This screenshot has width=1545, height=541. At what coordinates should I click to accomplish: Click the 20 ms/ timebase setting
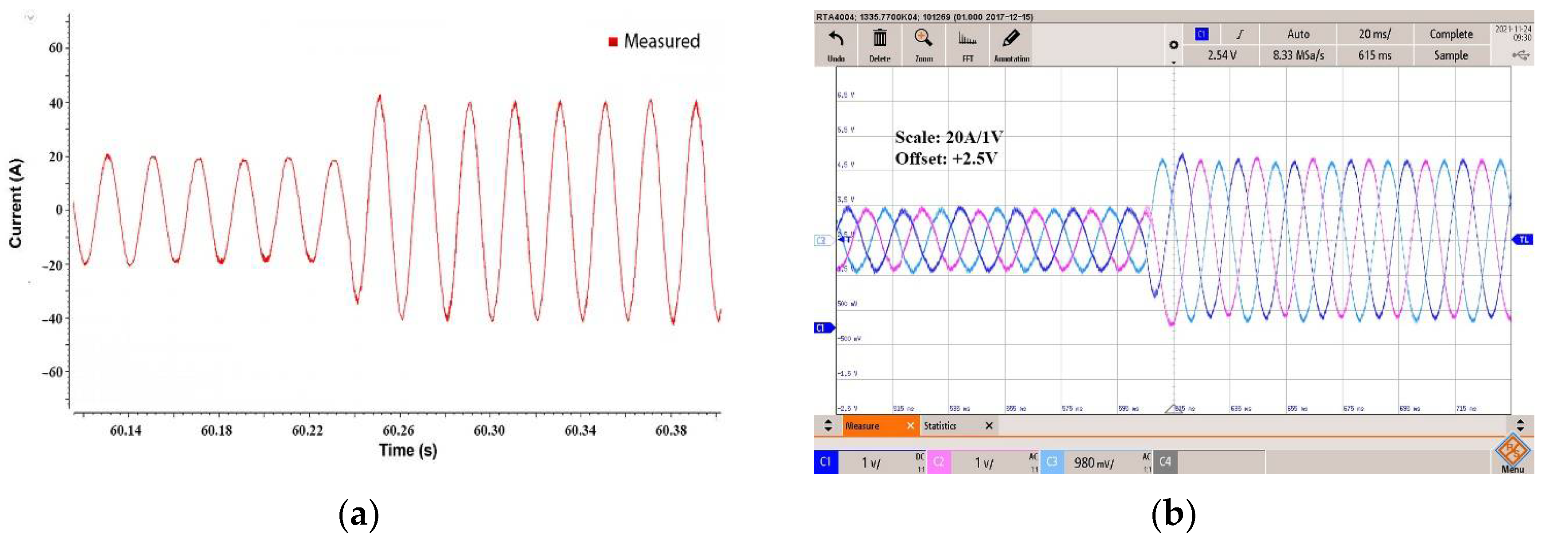(x=1374, y=34)
